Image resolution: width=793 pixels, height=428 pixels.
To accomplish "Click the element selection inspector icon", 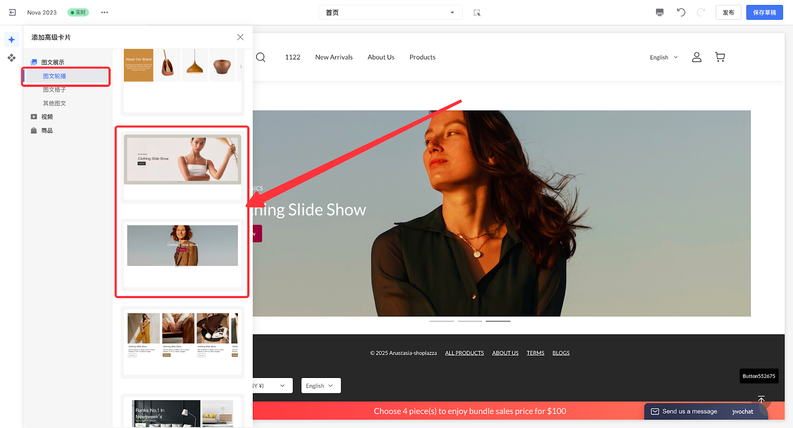I will point(477,12).
